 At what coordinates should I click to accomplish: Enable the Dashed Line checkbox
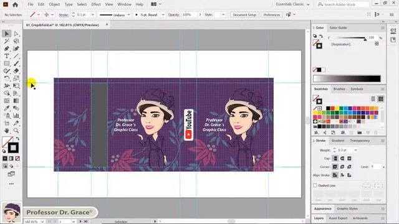[x=315, y=185]
